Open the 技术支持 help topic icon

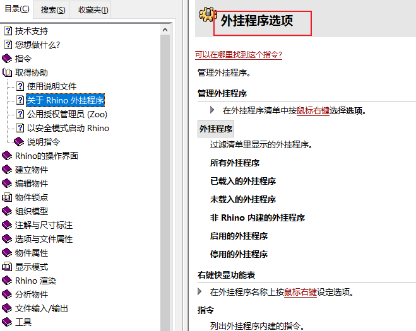coord(8,31)
